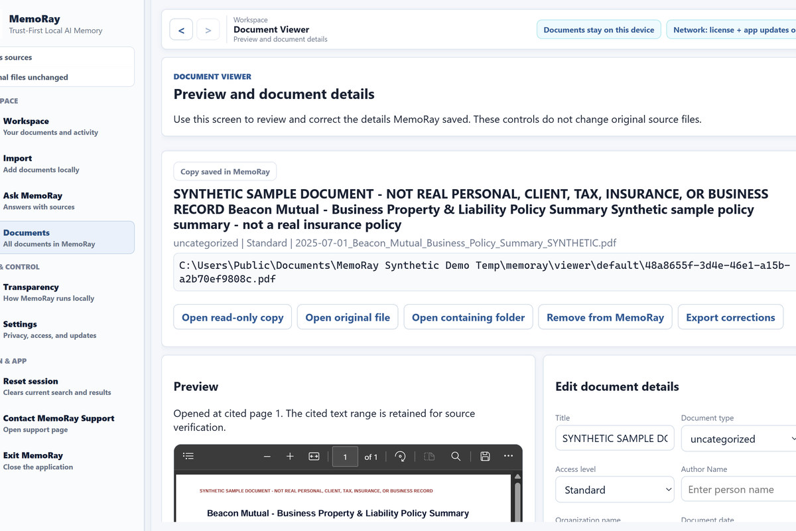Zoom out in the PDF preview
The image size is (796, 531).
click(267, 456)
